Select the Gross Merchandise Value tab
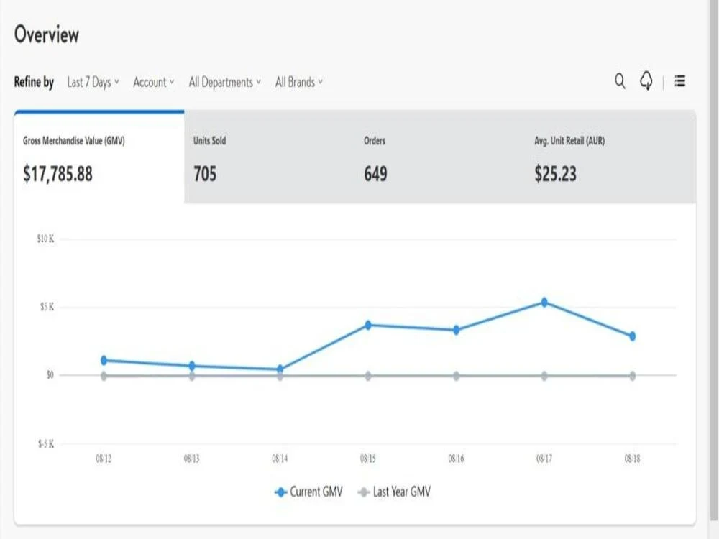 tap(99, 157)
